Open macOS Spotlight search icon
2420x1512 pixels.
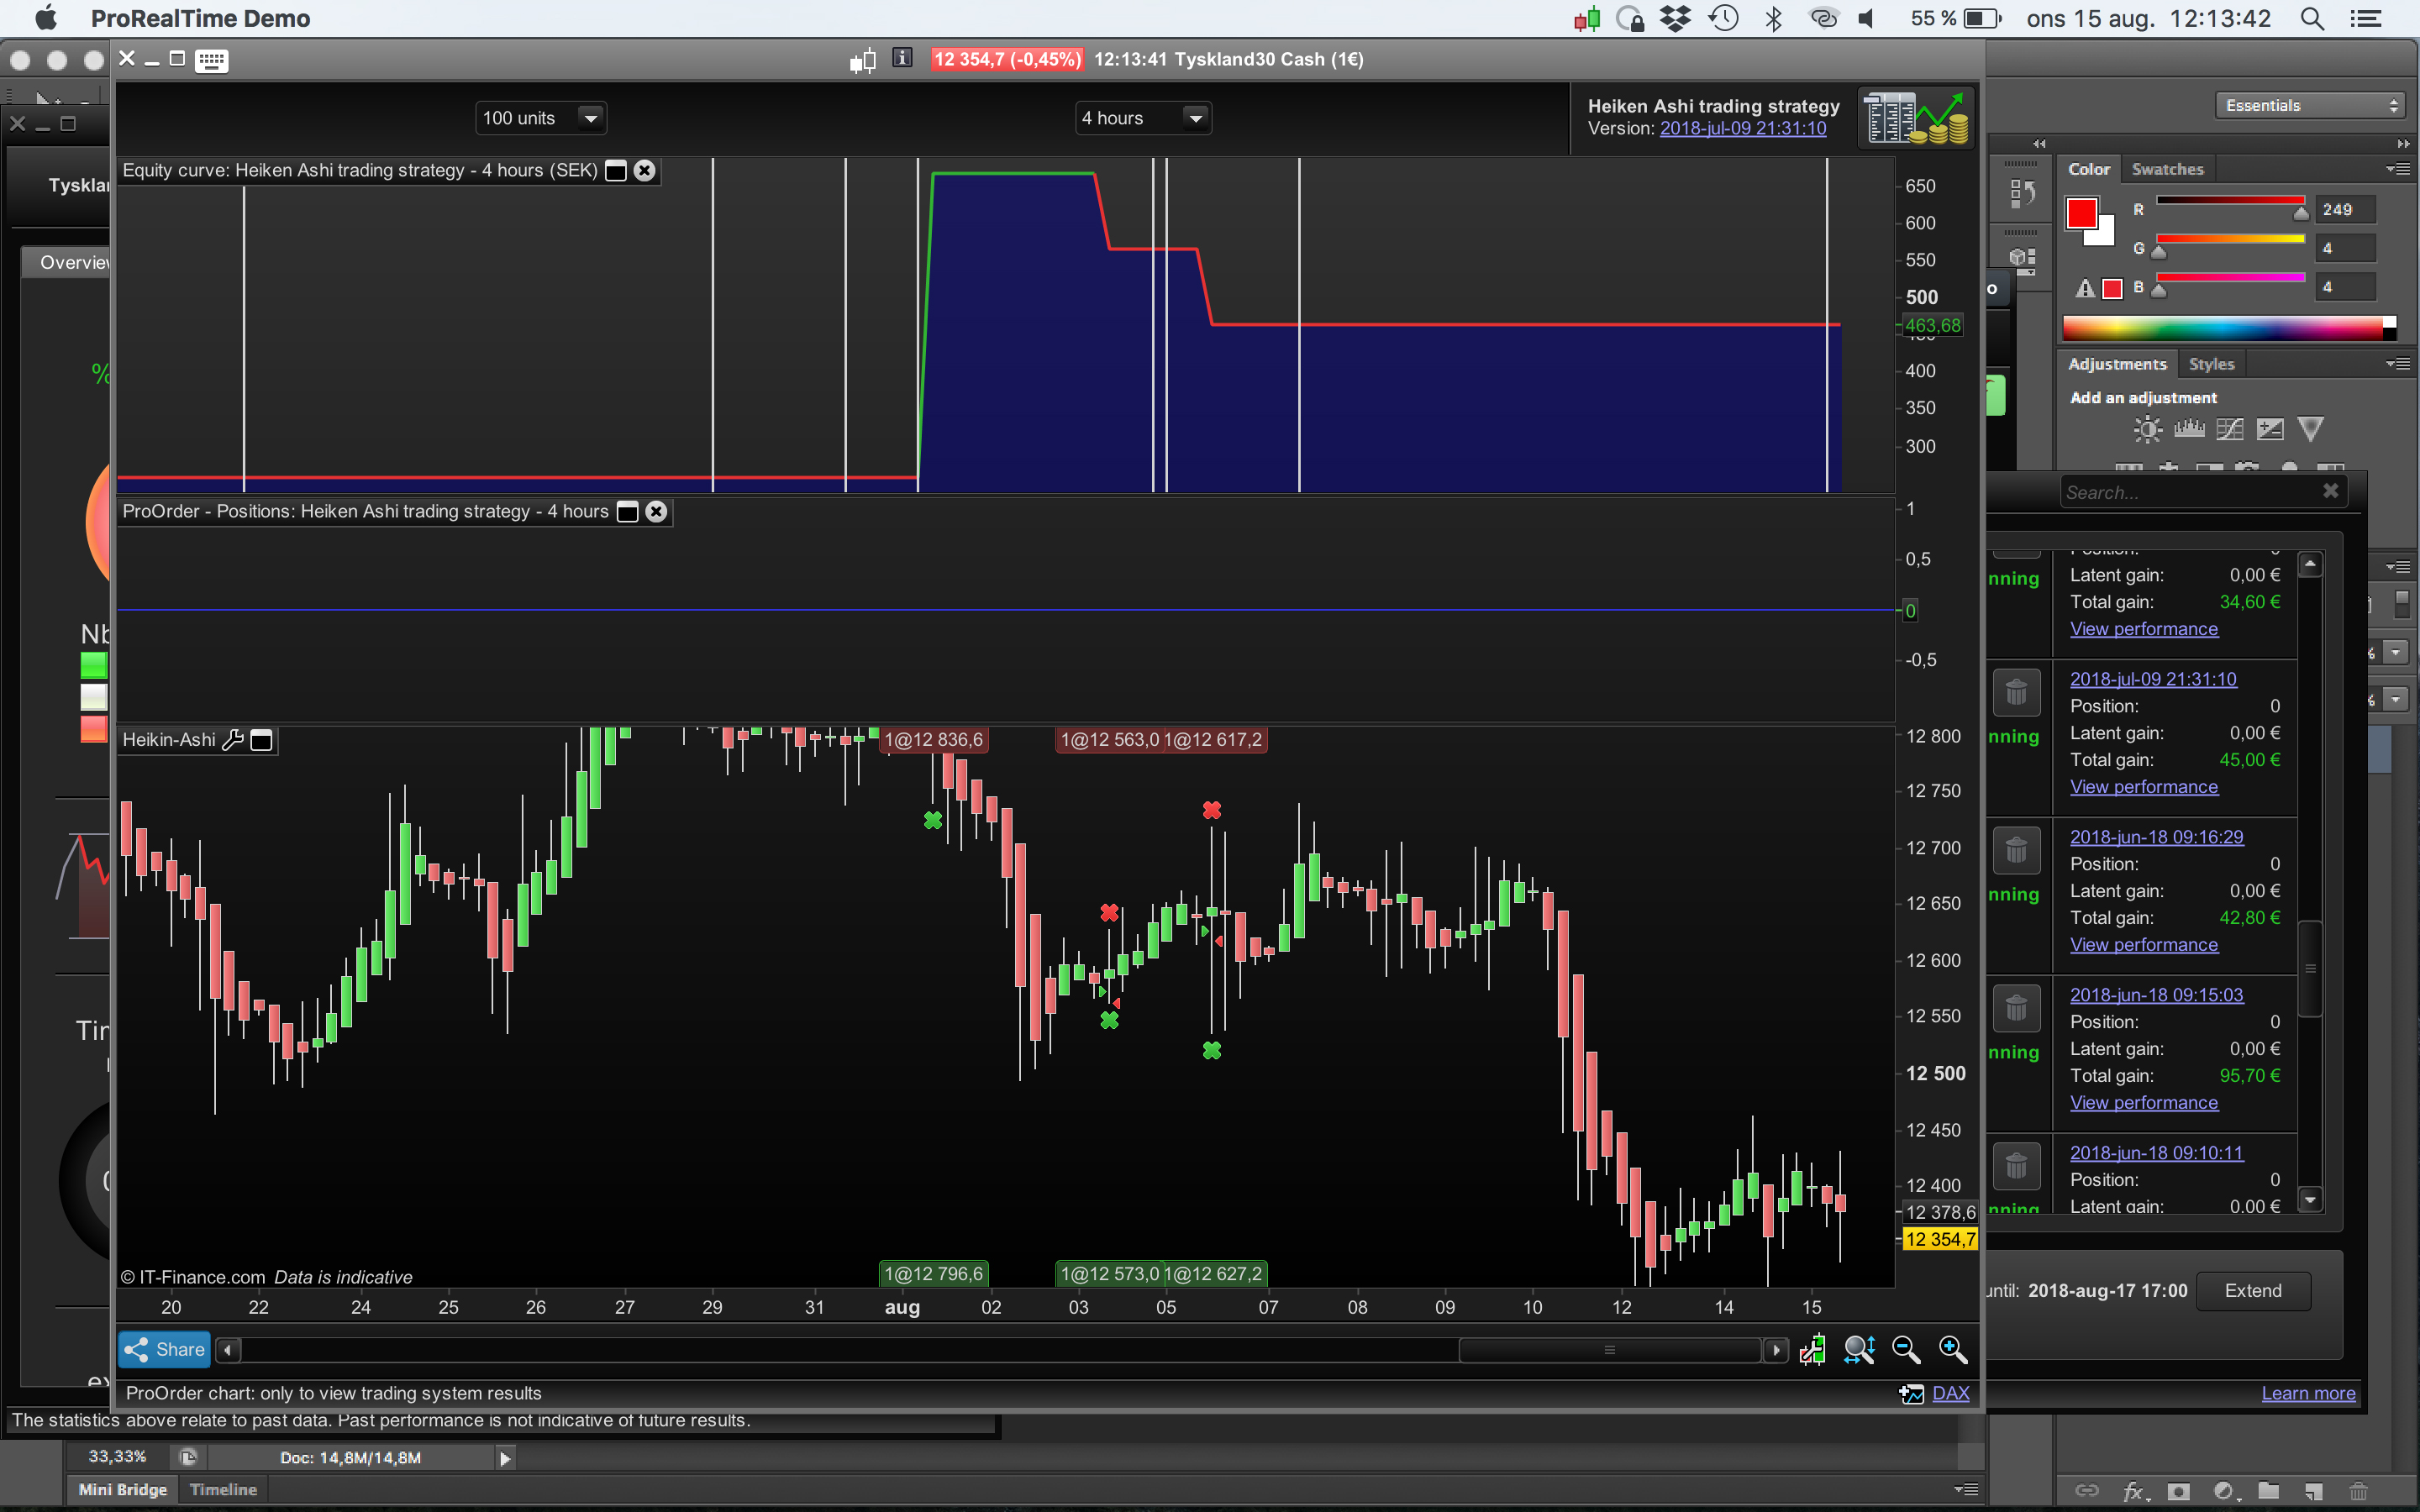click(2312, 18)
